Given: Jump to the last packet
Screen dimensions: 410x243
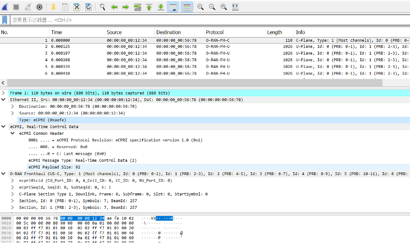Looking at the screenshot, I should tap(161, 7).
